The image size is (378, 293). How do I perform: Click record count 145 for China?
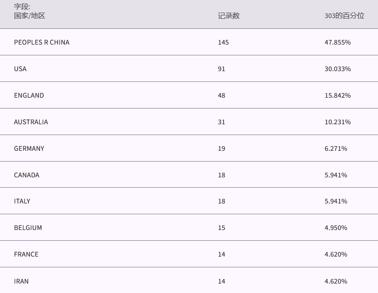point(223,42)
